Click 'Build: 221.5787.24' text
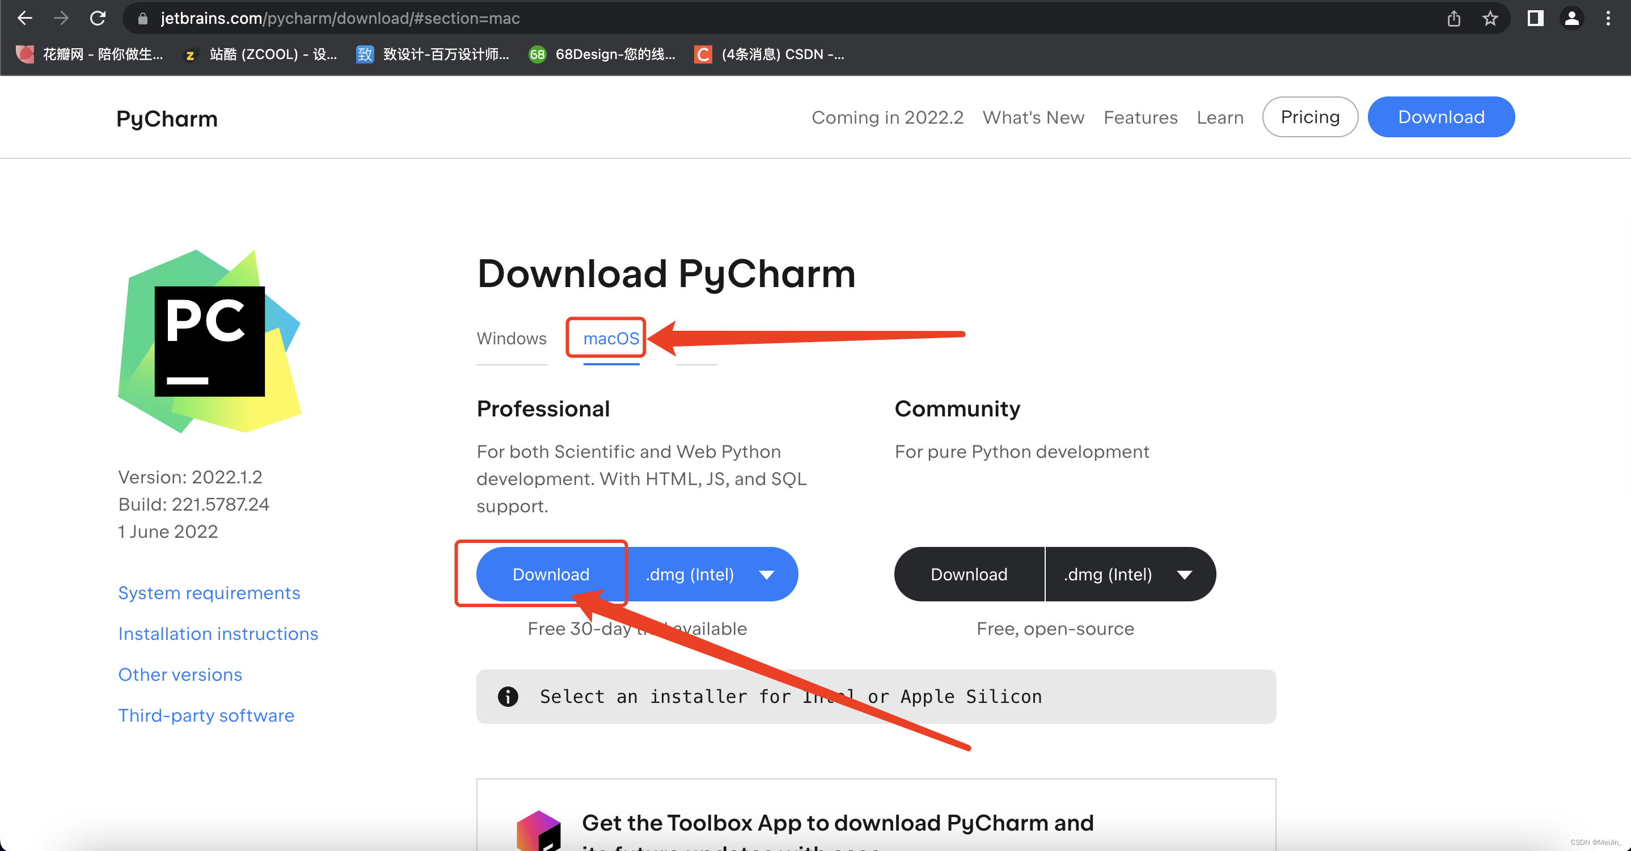Image resolution: width=1631 pixels, height=851 pixels. coord(194,504)
